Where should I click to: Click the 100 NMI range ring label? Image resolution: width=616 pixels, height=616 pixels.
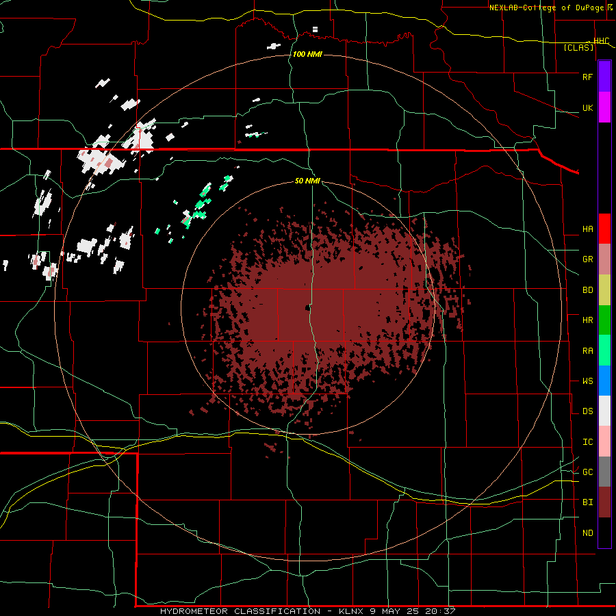(307, 54)
